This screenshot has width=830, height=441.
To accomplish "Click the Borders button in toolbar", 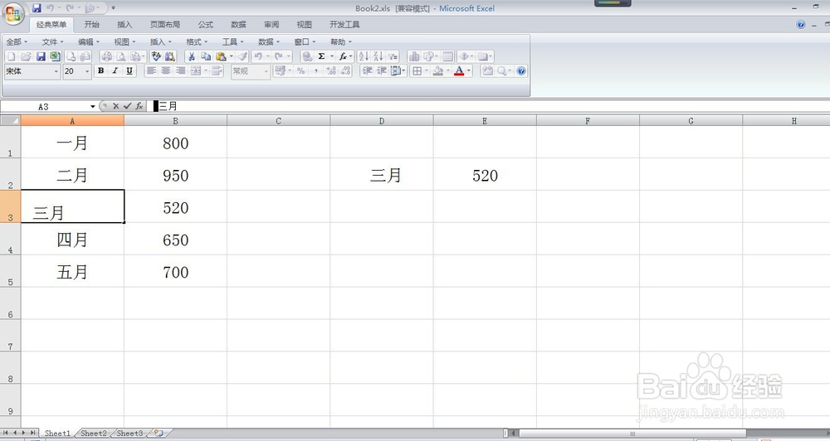I will click(x=417, y=70).
